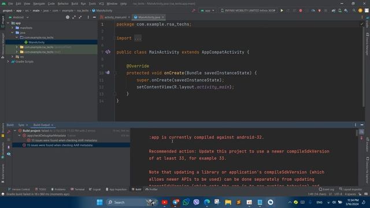Close the Build Output tab

pos(52,125)
